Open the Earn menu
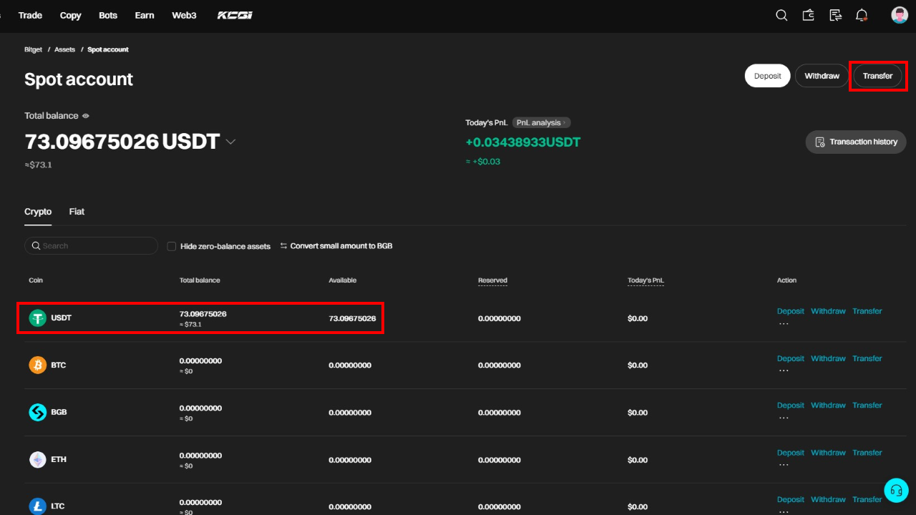916x515 pixels. [x=145, y=15]
